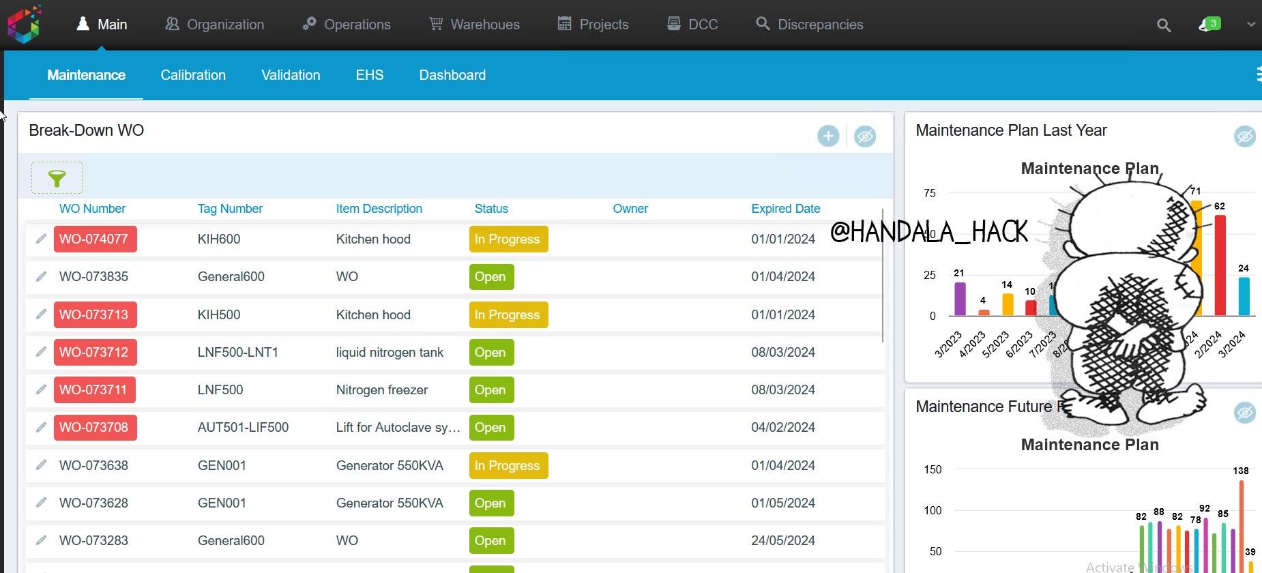Select the tag number AUT501-LIF500
This screenshot has width=1262, height=573.
243,427
